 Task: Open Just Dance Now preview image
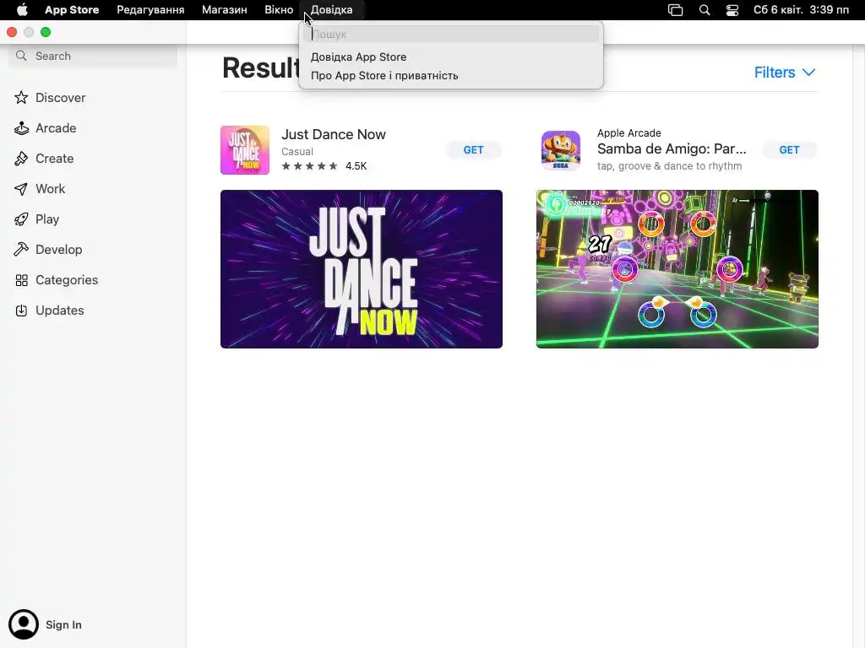[362, 269]
